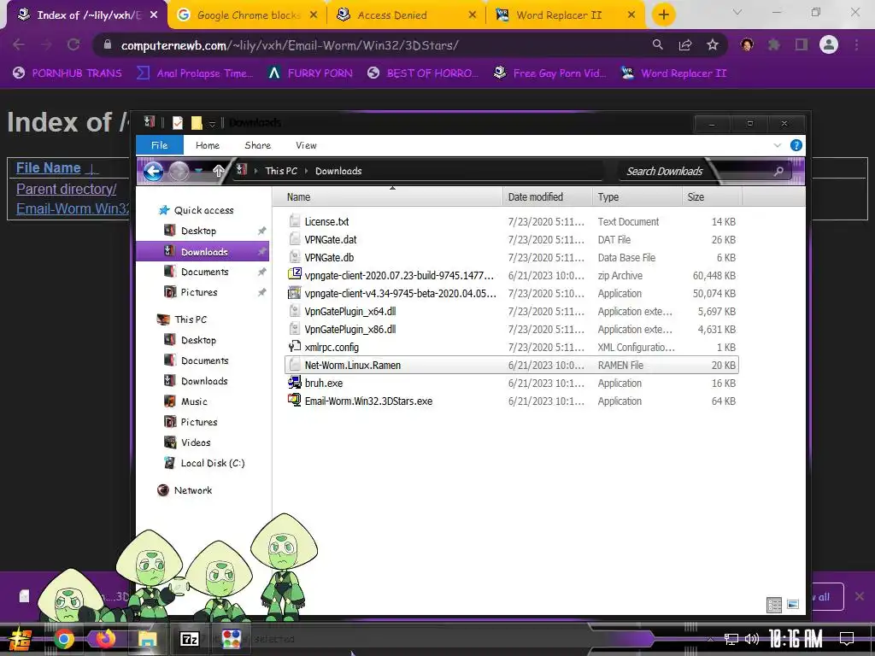Open the Word Replacer II bookmark
The height and width of the screenshot is (656, 875).
[674, 73]
